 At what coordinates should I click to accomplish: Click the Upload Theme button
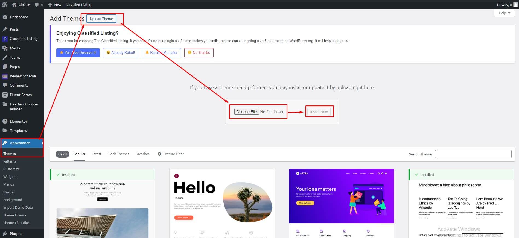[x=101, y=19]
